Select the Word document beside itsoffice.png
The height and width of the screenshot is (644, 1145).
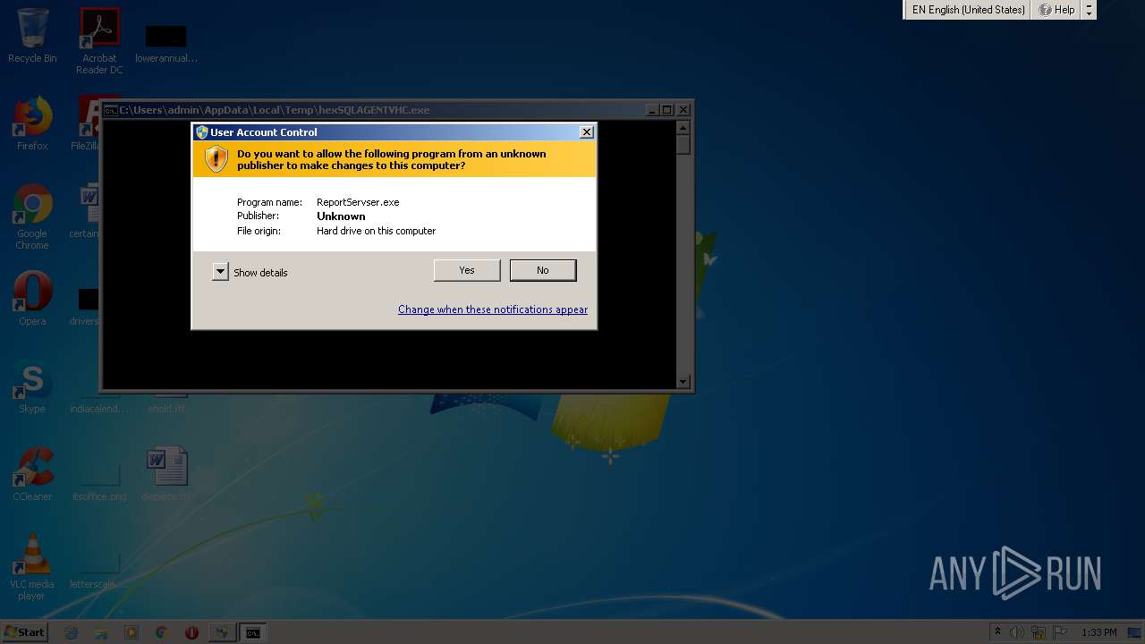166,474
